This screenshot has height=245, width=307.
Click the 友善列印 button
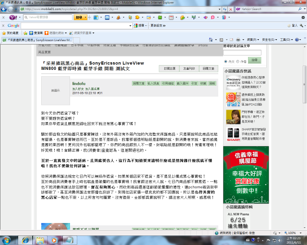click(189, 68)
